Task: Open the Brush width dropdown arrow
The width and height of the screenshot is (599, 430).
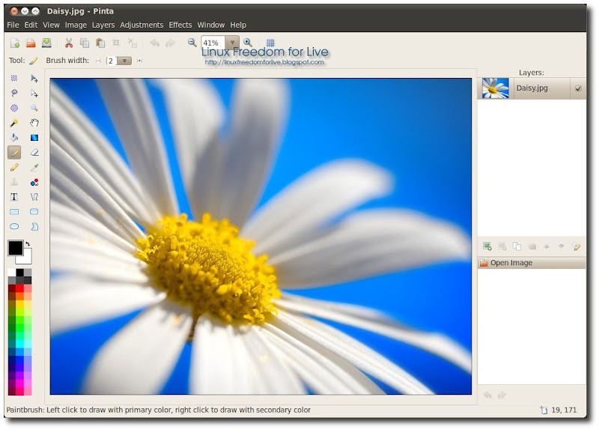Action: [x=124, y=61]
